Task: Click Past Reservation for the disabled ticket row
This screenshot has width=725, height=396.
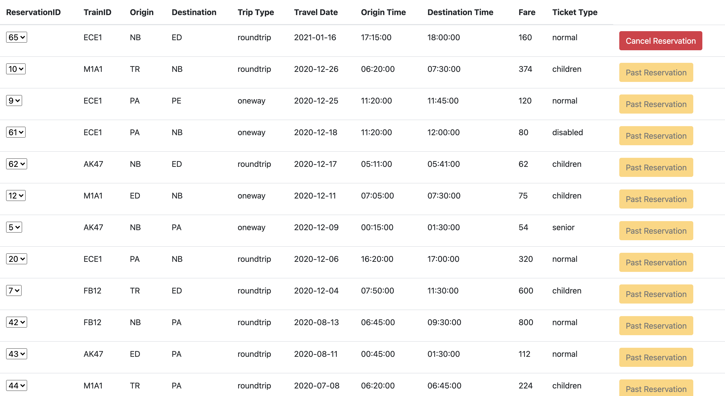Action: coord(656,136)
